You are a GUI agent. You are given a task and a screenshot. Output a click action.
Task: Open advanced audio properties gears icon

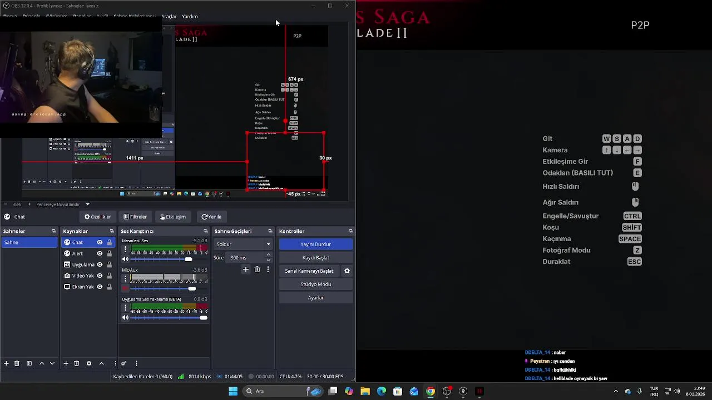pyautogui.click(x=124, y=363)
